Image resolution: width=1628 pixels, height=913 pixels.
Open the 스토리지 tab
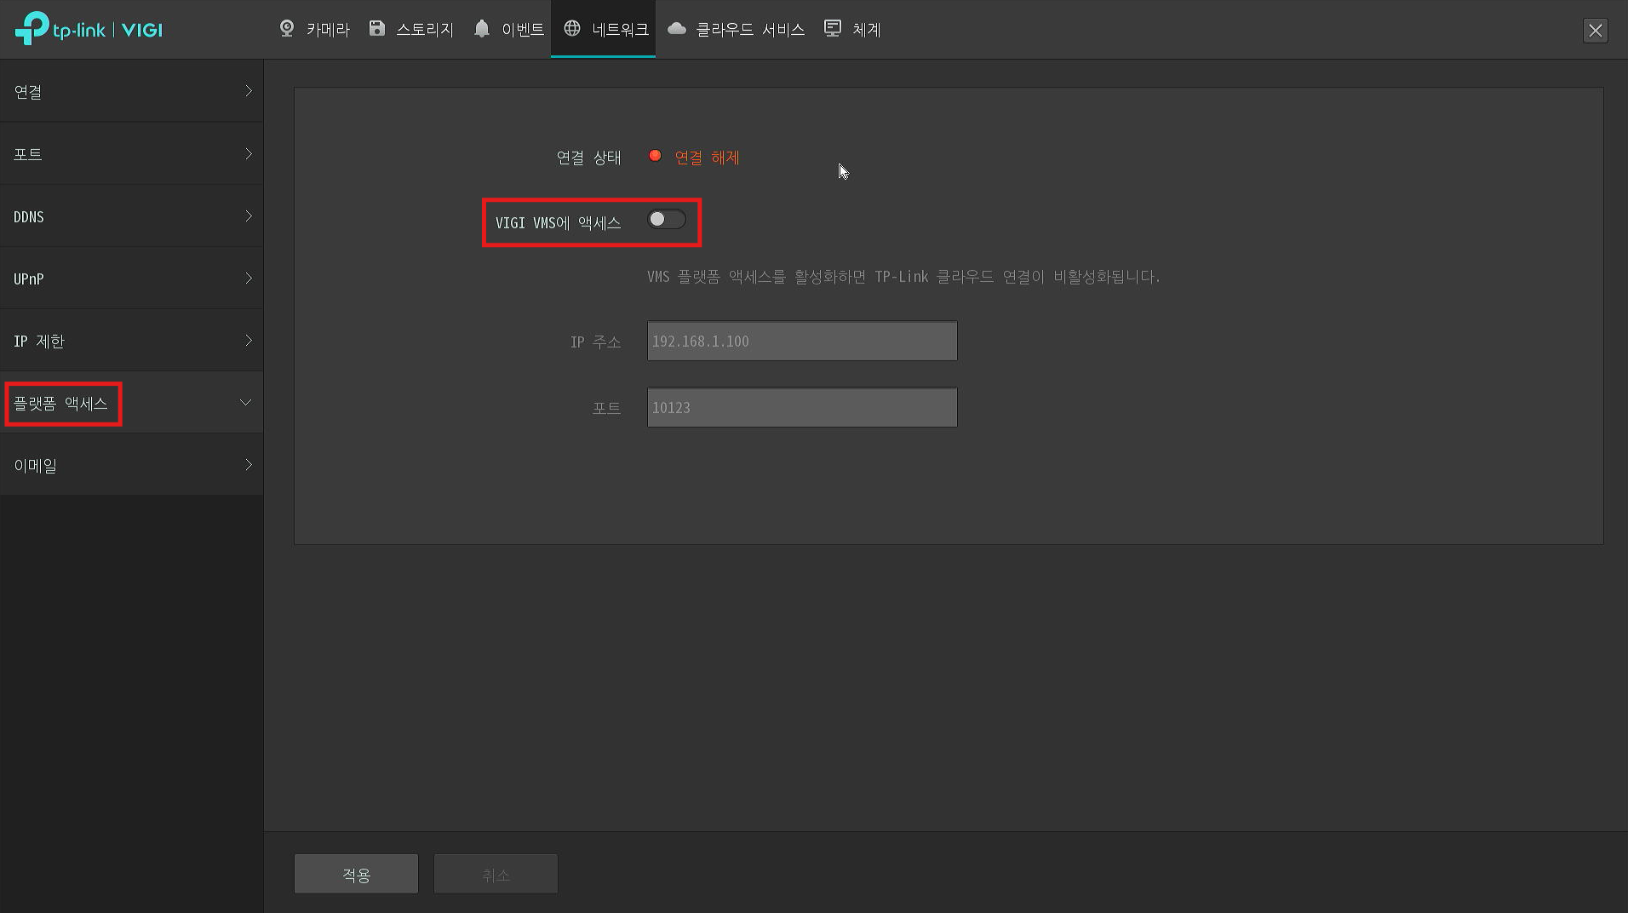click(424, 30)
